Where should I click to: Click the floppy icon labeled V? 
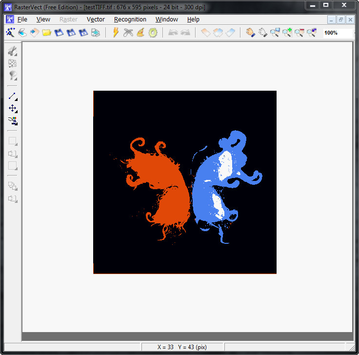coord(71,33)
